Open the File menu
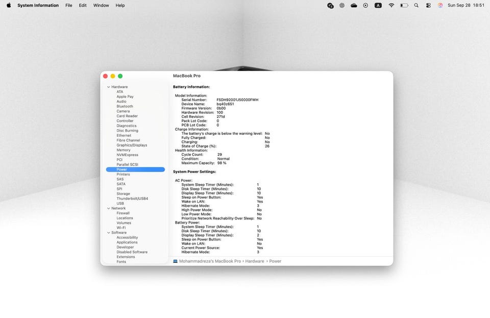Viewport: 490px width, 318px height. pos(69,5)
